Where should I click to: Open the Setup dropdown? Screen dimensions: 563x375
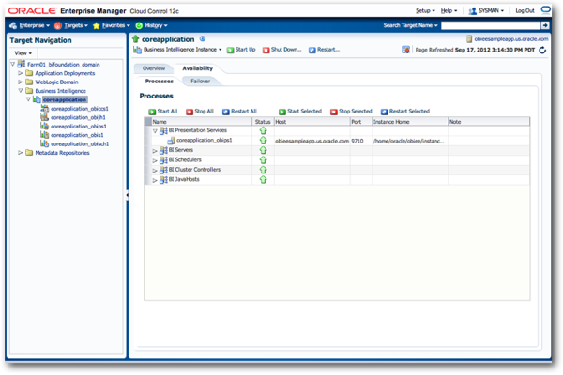(x=425, y=10)
